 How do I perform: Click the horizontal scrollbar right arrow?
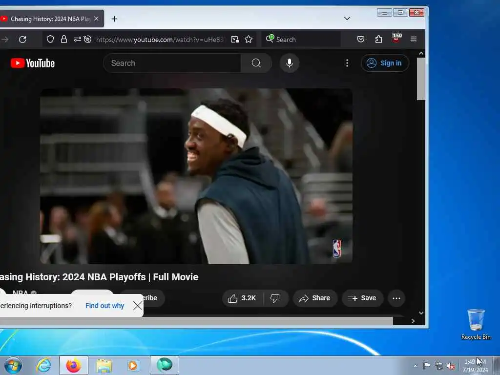click(413, 321)
